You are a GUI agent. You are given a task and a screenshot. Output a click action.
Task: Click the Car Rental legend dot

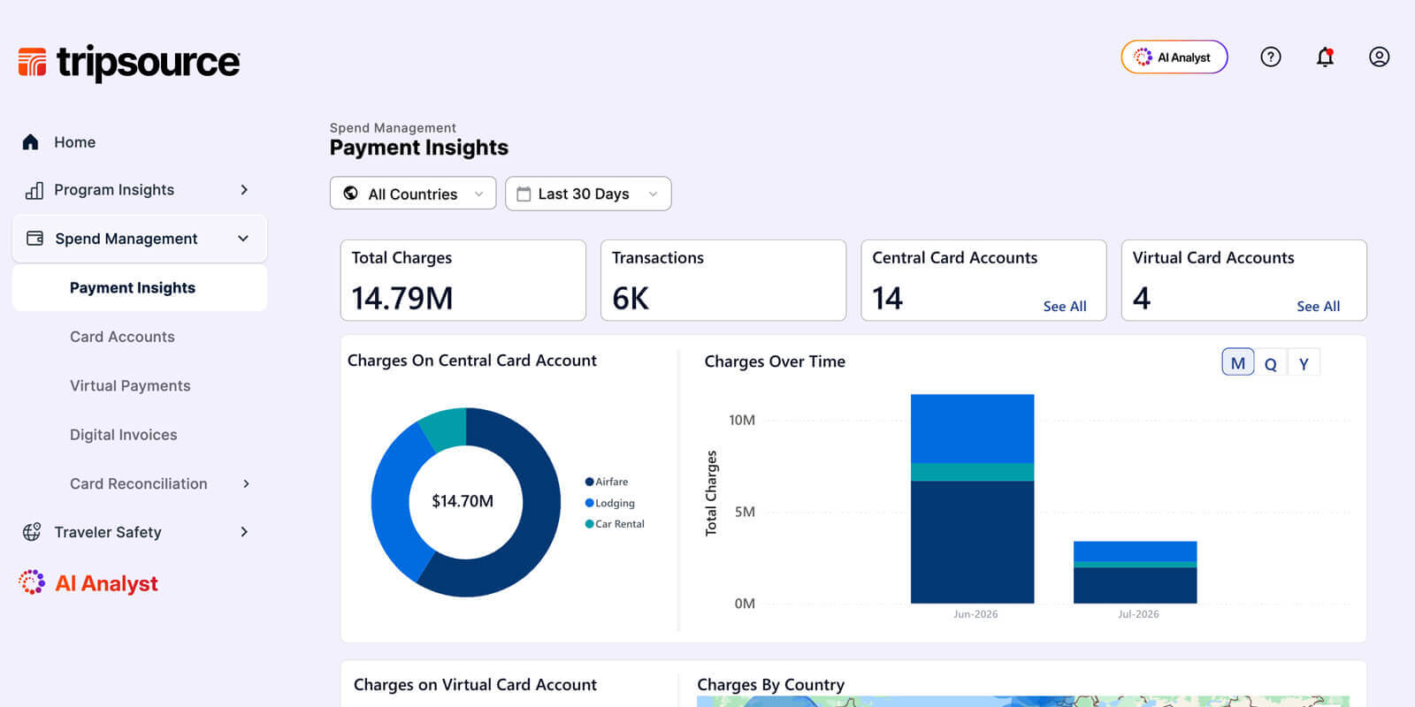click(x=589, y=524)
